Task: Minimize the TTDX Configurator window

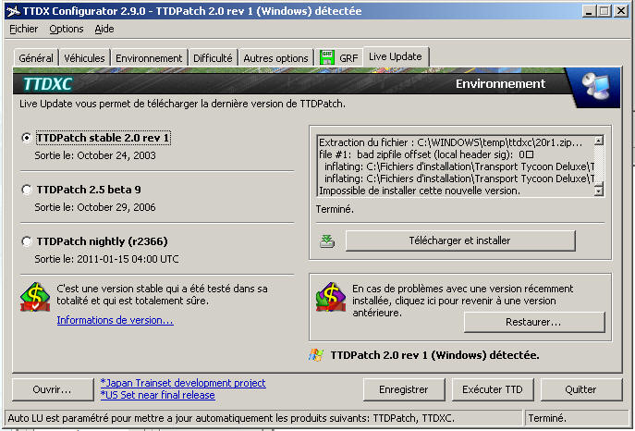Action: (589, 11)
